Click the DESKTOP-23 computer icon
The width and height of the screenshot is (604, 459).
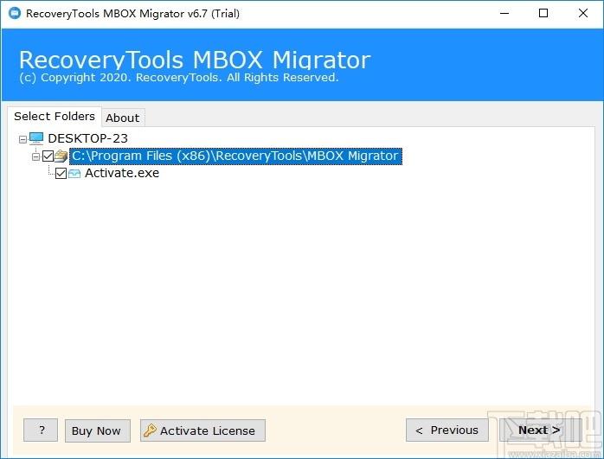coord(36,138)
